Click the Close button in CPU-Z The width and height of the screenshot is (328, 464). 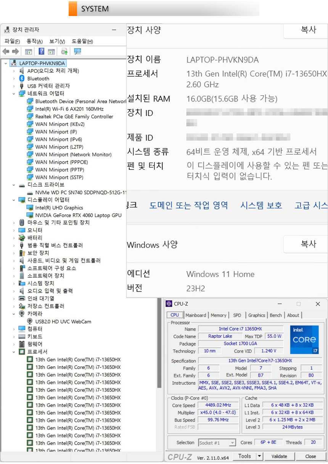coord(310,456)
